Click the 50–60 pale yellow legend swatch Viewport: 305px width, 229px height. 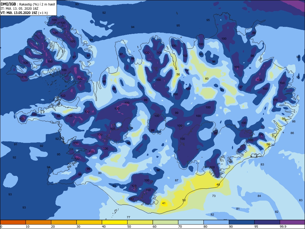point(140,222)
